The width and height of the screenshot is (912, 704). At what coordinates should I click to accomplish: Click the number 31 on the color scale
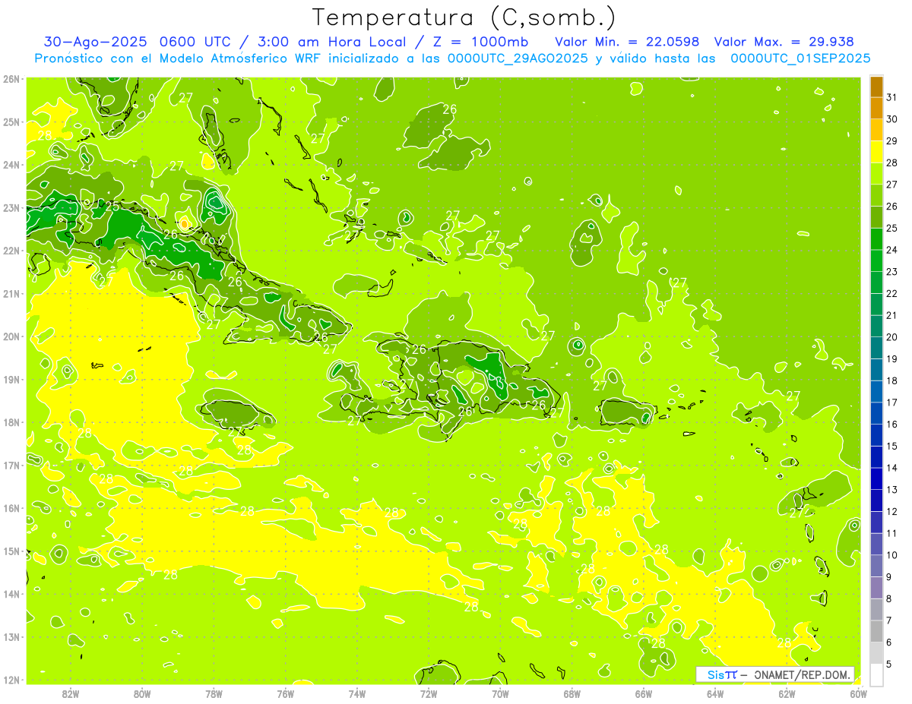[x=892, y=97]
